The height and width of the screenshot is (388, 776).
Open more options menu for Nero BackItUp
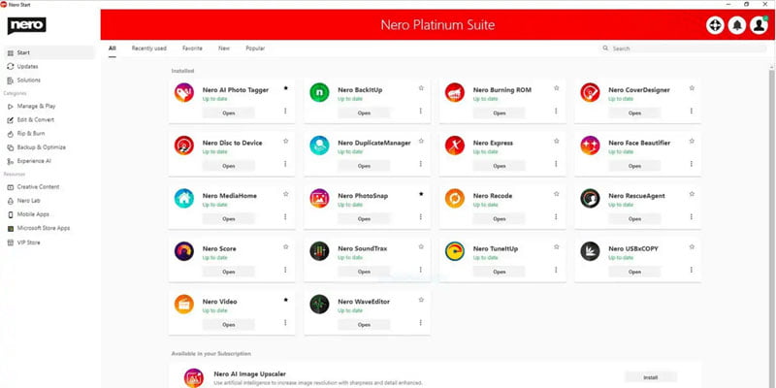[x=421, y=111]
